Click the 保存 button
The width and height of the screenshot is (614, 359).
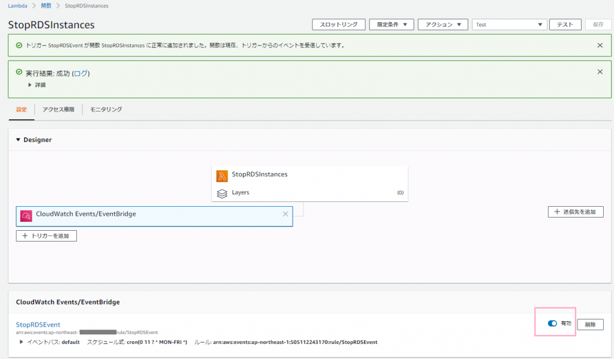pos(598,25)
